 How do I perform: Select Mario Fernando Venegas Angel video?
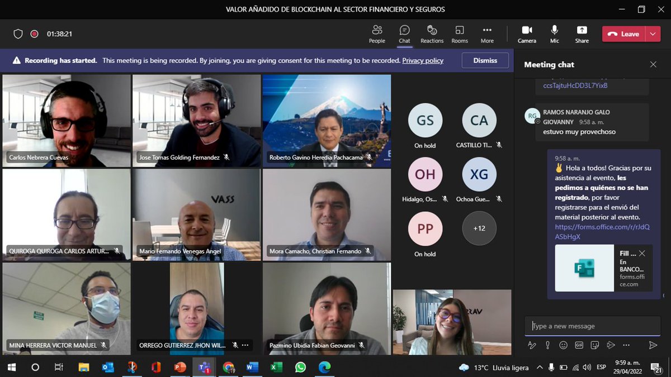197,214
